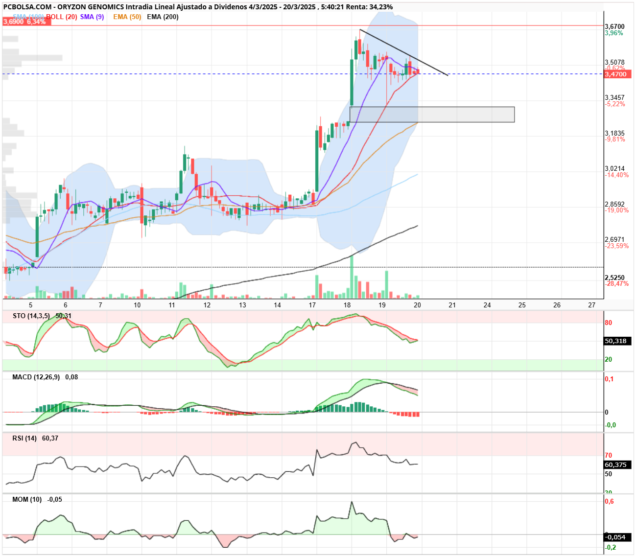Click the 50,318 stochastic value tag
Viewport: 636px width, 557px height.
[618, 341]
